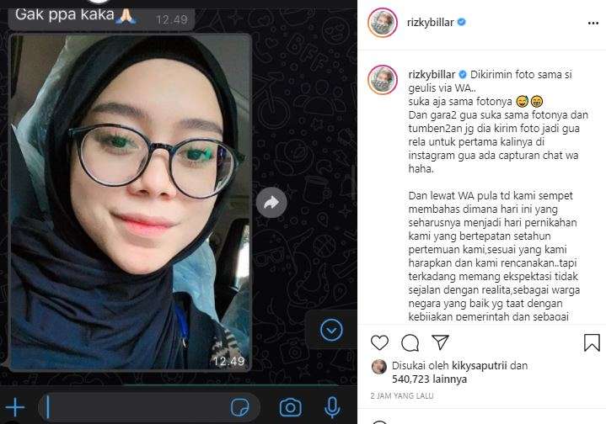Jump to latest with down chevron button
This screenshot has width=606, height=424.
point(331,330)
